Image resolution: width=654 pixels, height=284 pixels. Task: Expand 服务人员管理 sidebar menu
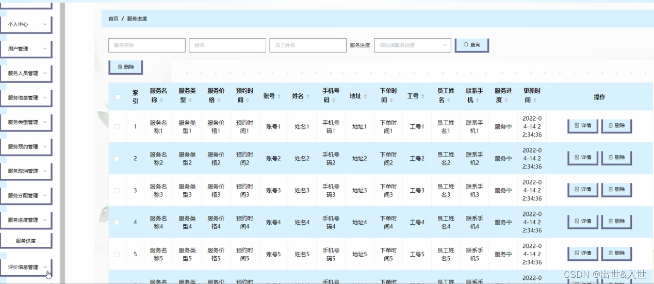(x=26, y=73)
